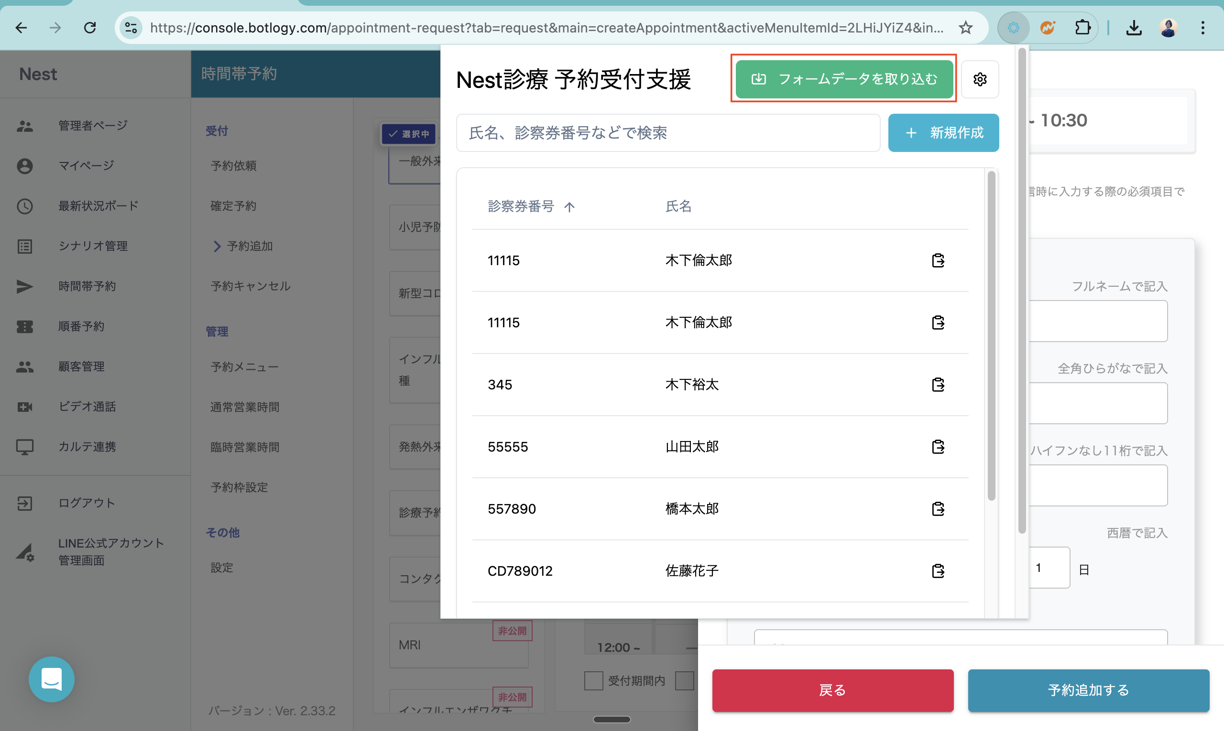1224x731 pixels.
Task: Toggle the 受付期間内 checkbox
Action: [593, 680]
